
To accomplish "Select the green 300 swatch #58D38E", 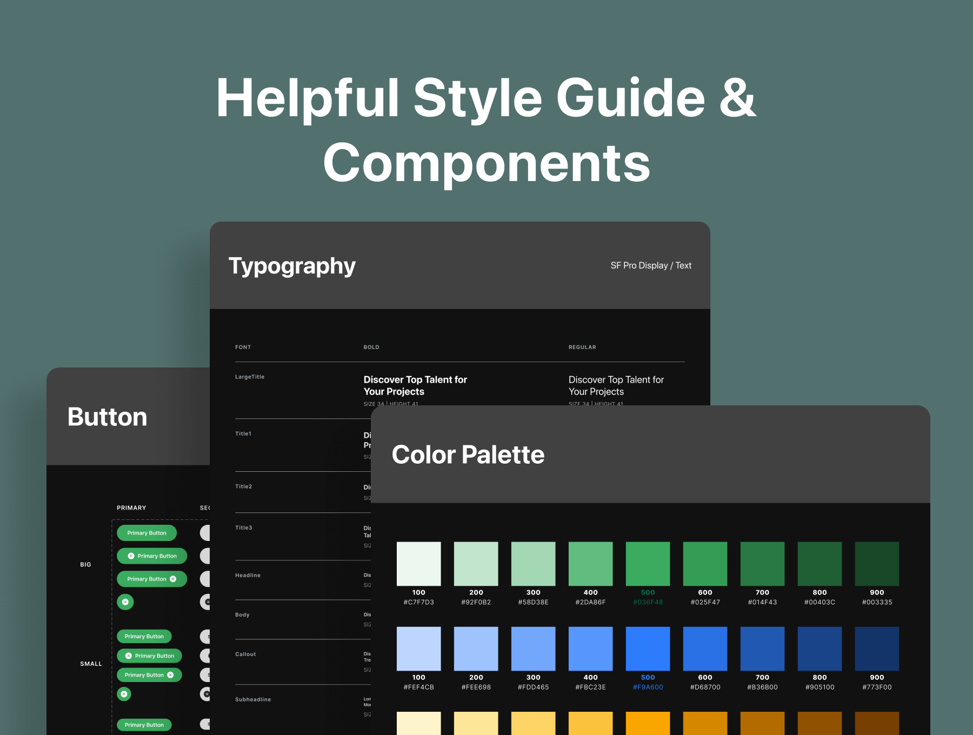I will [534, 564].
